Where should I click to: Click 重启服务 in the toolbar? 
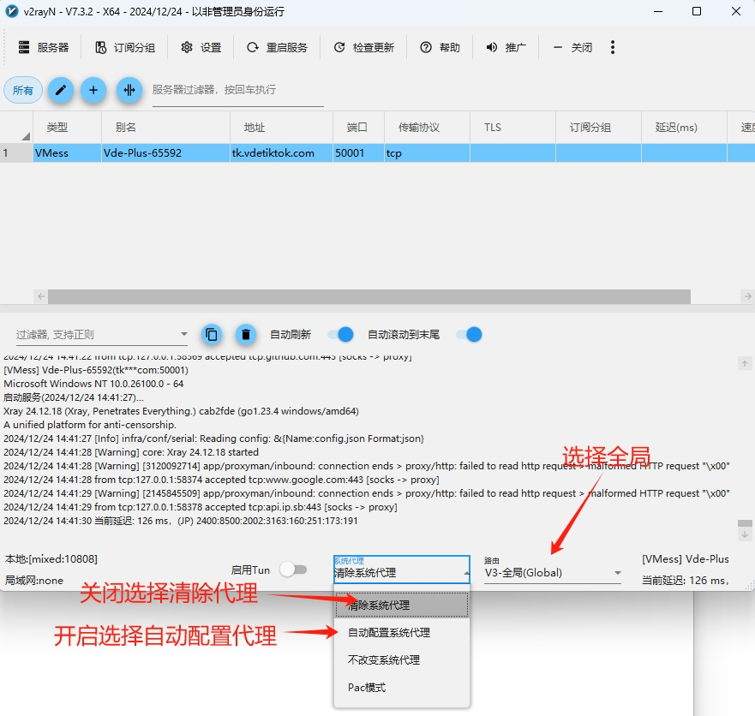[x=277, y=48]
